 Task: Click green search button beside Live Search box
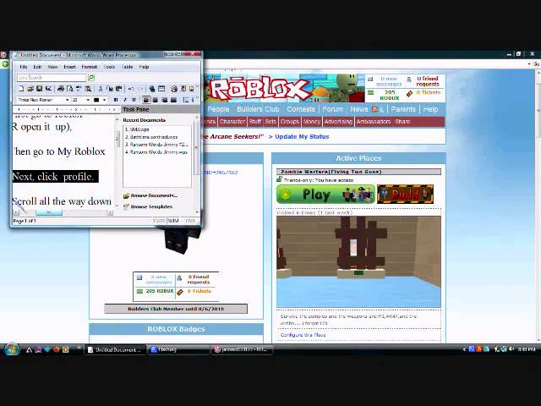(x=91, y=78)
